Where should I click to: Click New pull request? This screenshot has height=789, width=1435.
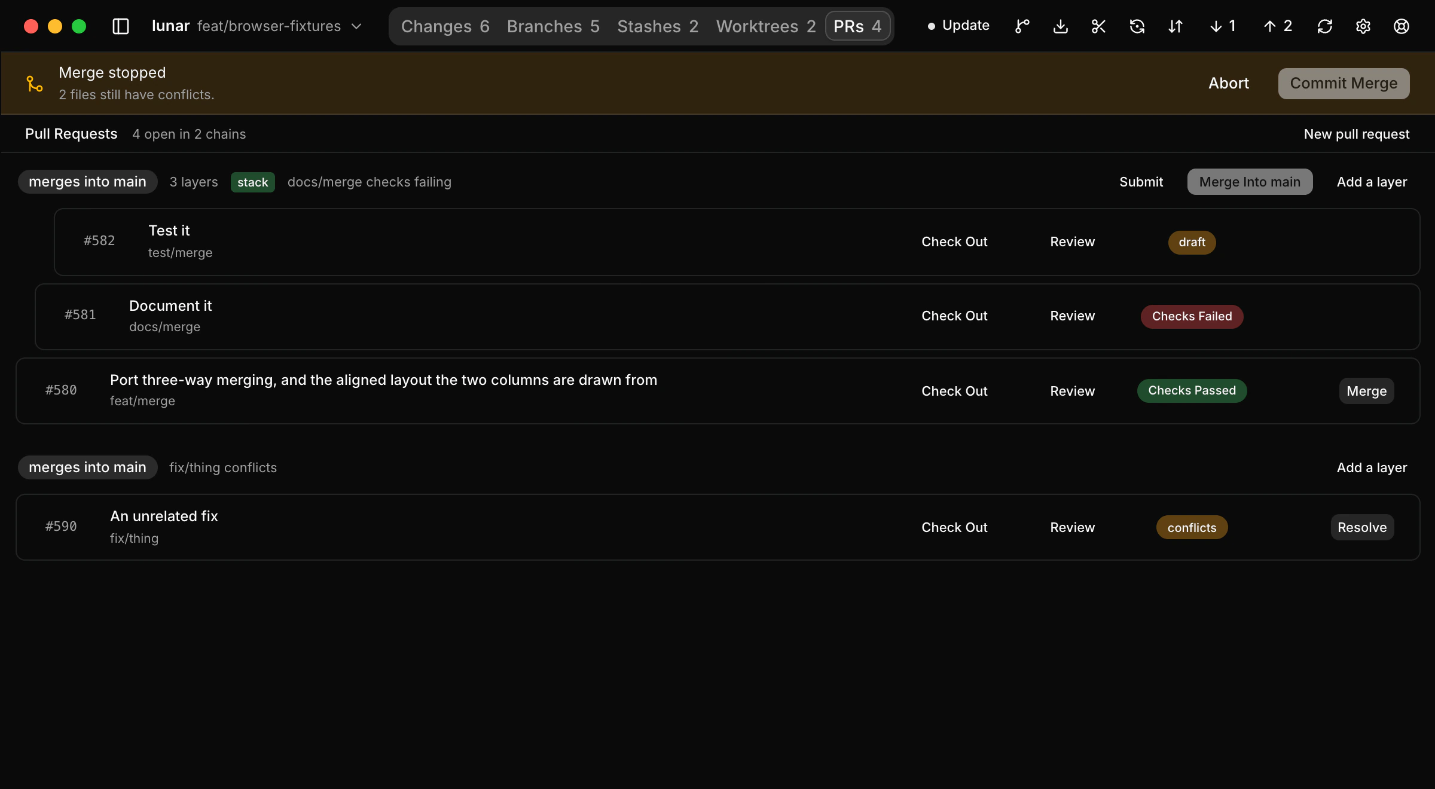pyautogui.click(x=1357, y=134)
